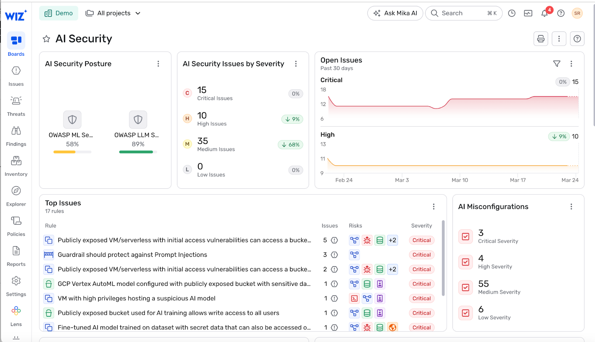
Task: Click the notifications bell icon
Action: point(544,13)
